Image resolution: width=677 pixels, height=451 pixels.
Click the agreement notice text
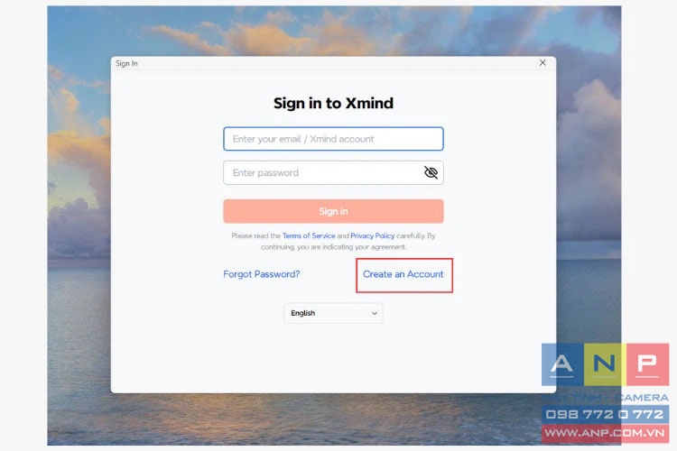pos(333,241)
